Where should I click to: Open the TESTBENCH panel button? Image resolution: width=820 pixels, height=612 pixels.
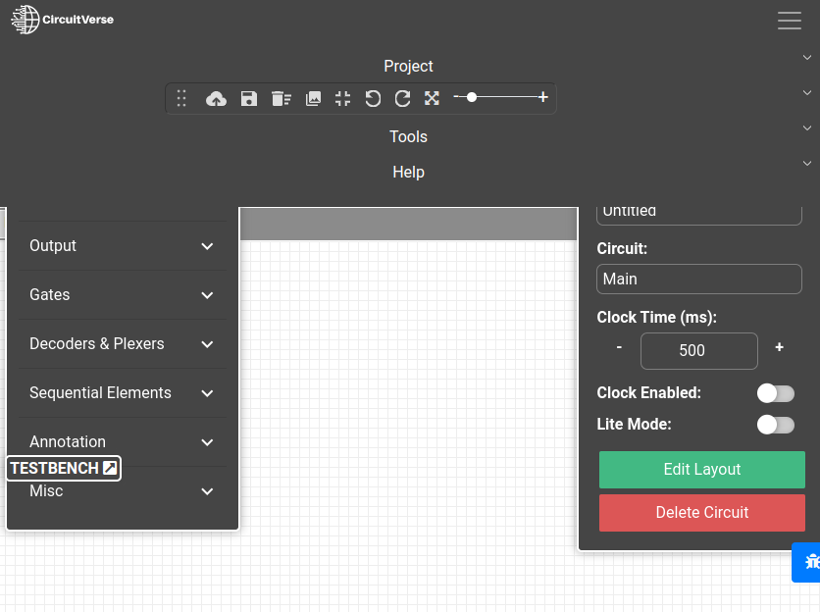coord(64,468)
